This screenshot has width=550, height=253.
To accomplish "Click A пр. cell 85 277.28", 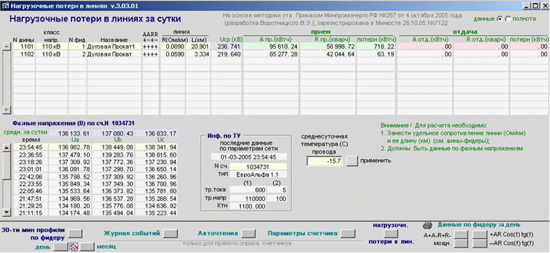I will [x=271, y=54].
